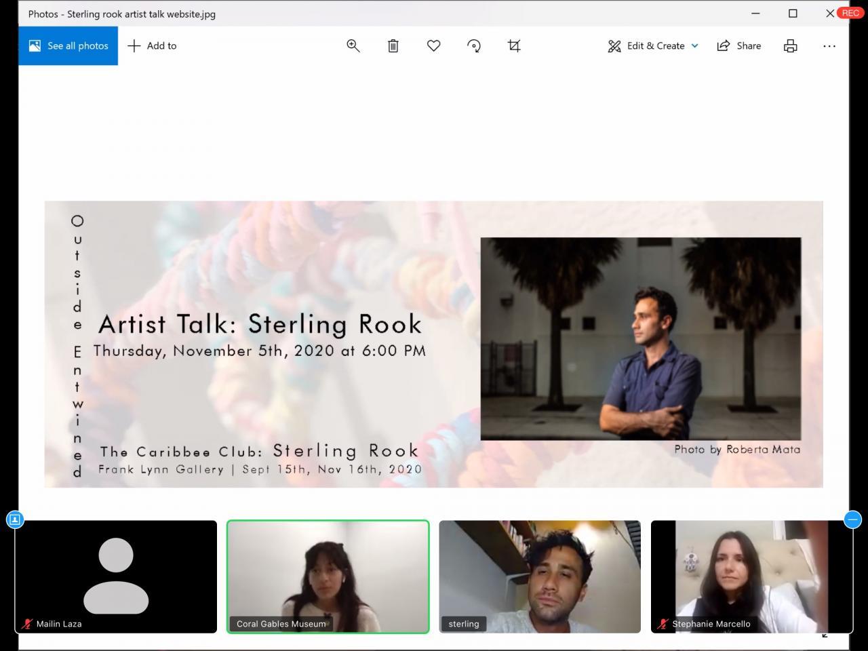Add photo to favorites with heart icon
The image size is (868, 651).
tap(434, 46)
